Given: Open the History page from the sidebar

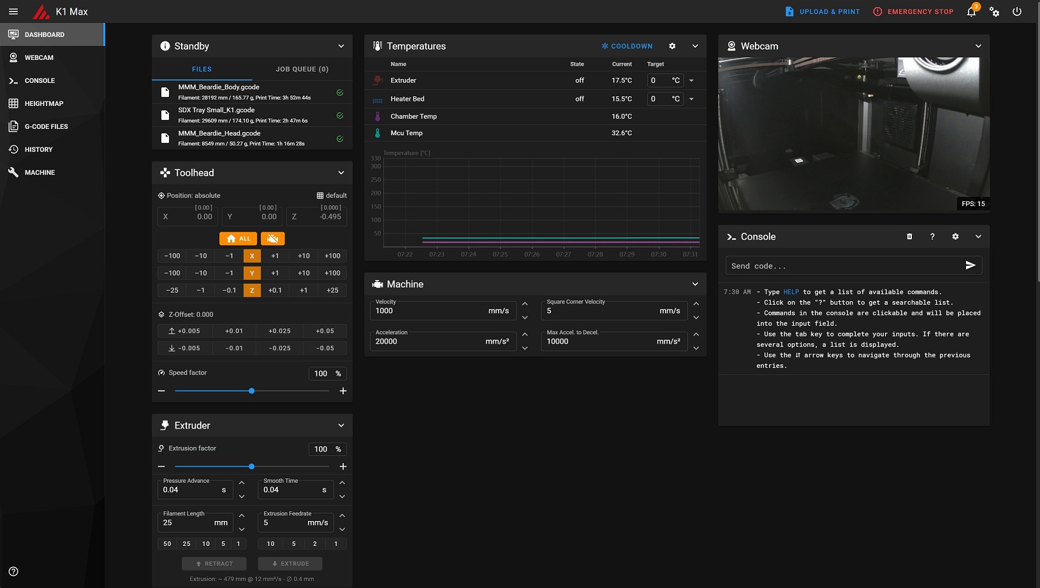Looking at the screenshot, I should 40,149.
